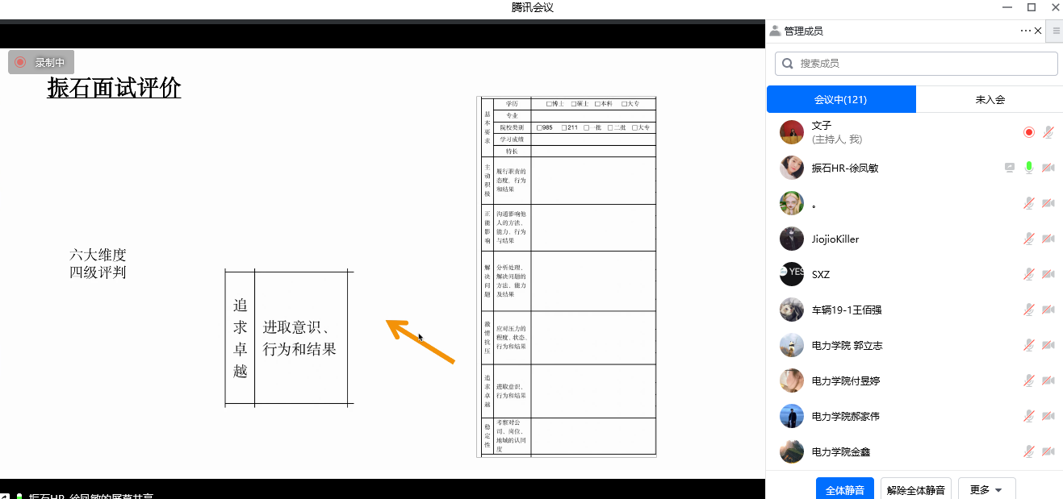Close the 管理成员 panel
Screen dimensions: 1063x499
[x=1038, y=31]
